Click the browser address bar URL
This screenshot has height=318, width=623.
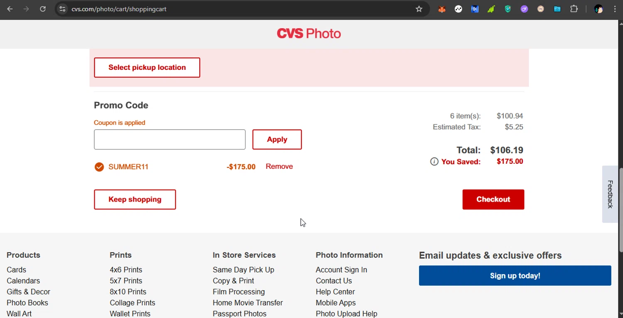119,9
